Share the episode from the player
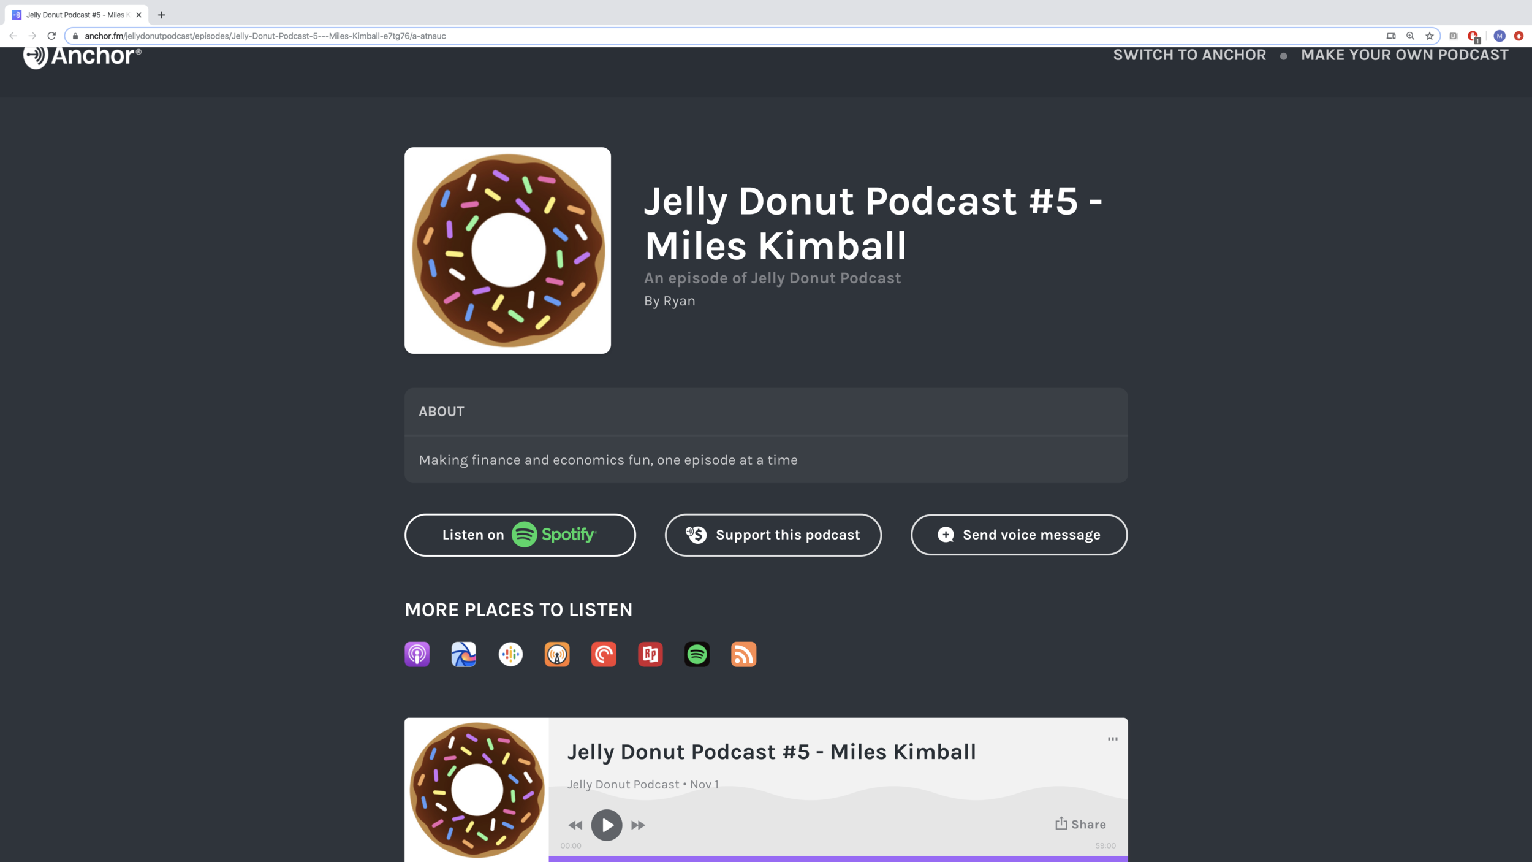1532x862 pixels. (1080, 824)
